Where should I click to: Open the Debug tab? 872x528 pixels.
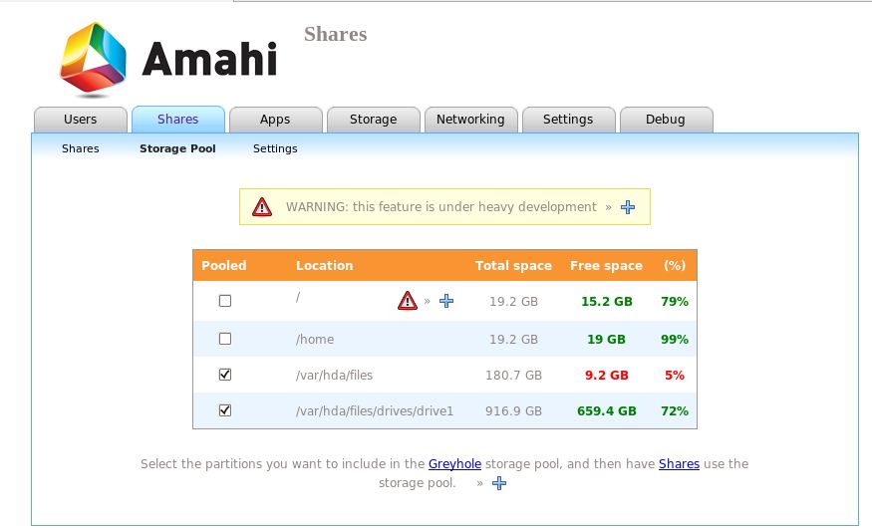(666, 120)
